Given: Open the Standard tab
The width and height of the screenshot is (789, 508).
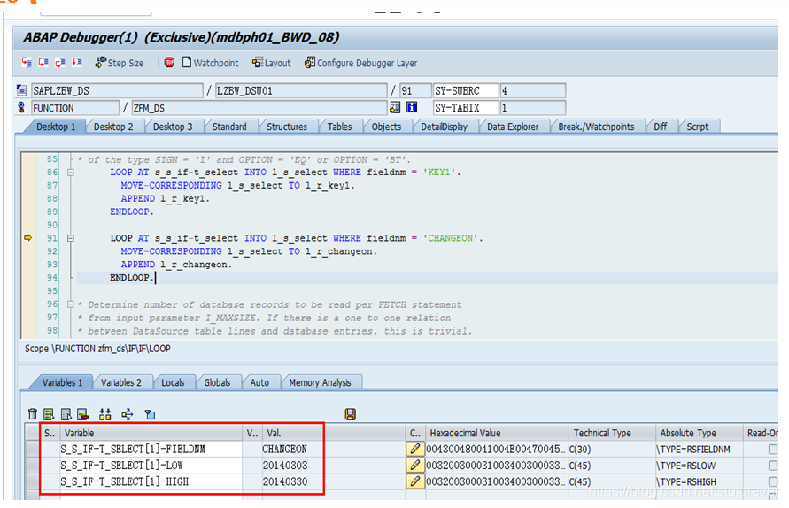Looking at the screenshot, I should click(x=229, y=127).
